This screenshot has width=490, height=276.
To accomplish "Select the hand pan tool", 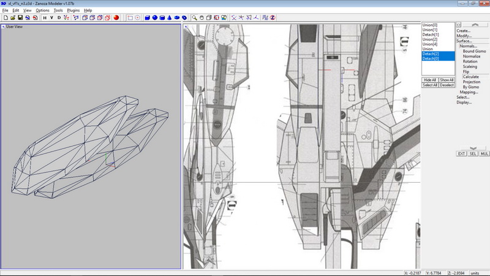I will (202, 18).
